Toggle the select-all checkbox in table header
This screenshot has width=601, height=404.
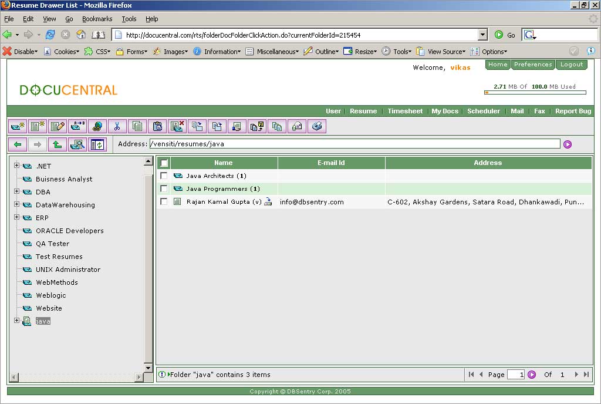point(164,163)
